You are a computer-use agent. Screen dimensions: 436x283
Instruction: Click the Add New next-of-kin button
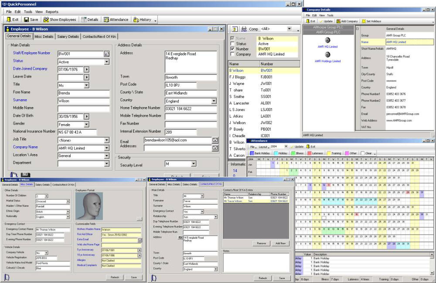[280, 243]
